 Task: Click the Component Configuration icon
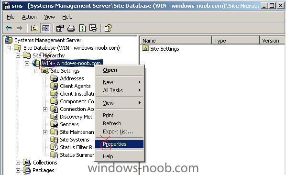click(54, 101)
